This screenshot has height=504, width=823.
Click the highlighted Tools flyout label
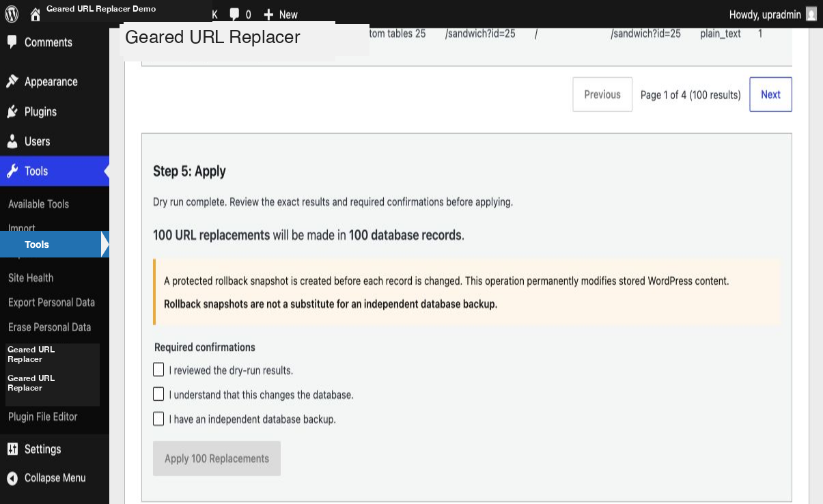point(37,244)
